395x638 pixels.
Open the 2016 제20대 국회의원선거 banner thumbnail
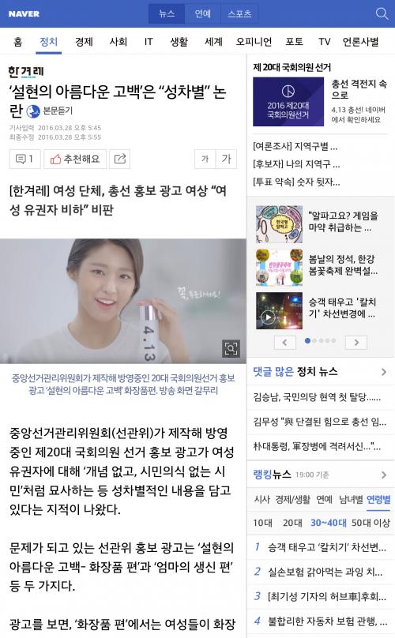pos(288,102)
